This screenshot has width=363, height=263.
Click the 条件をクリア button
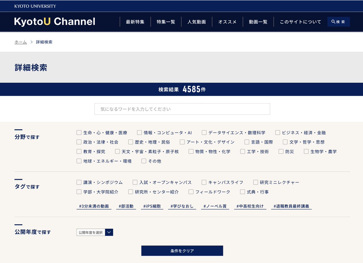182,251
